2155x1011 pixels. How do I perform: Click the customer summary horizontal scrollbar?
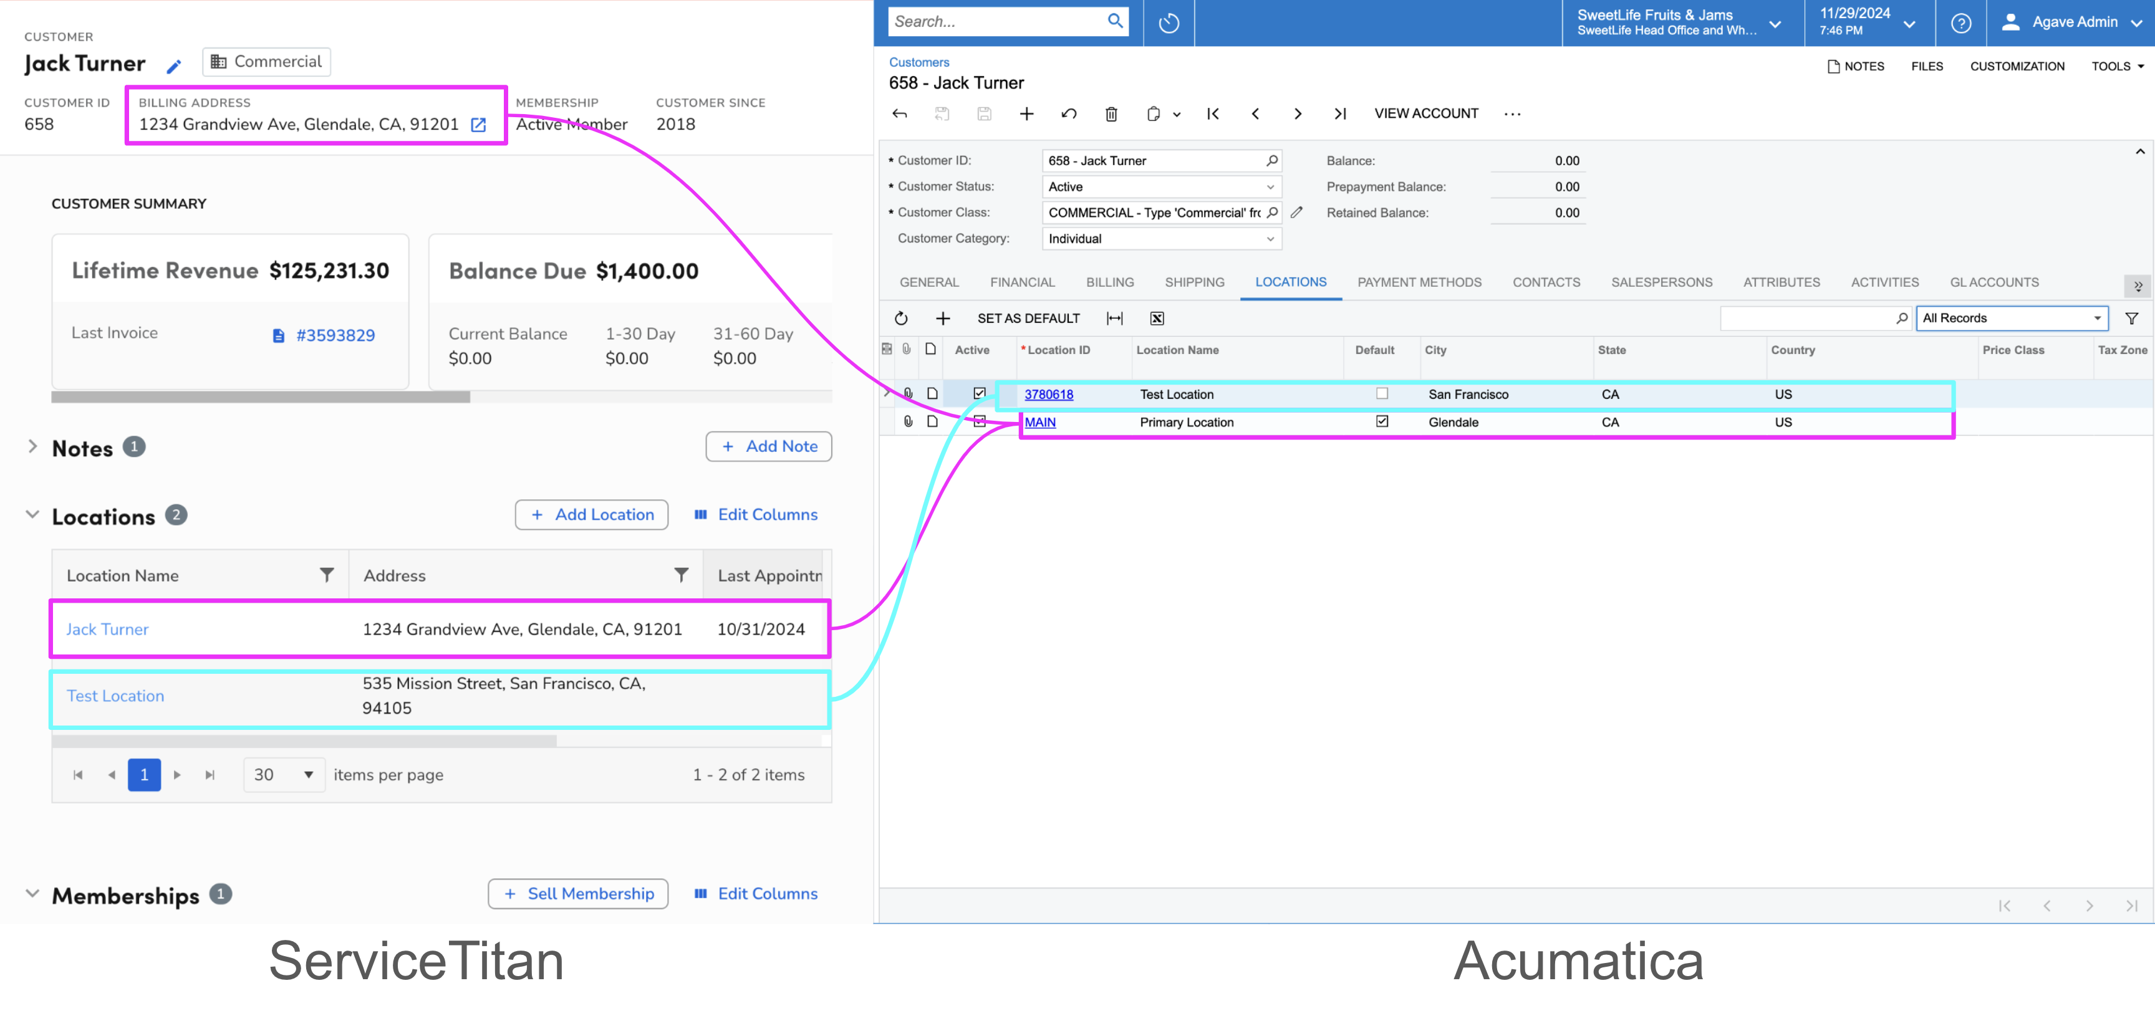coord(260,397)
